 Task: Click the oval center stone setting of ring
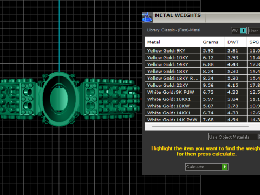59,99
